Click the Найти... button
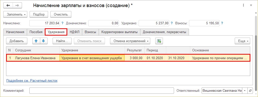This screenshot has height=97, width=258. pos(62,41)
